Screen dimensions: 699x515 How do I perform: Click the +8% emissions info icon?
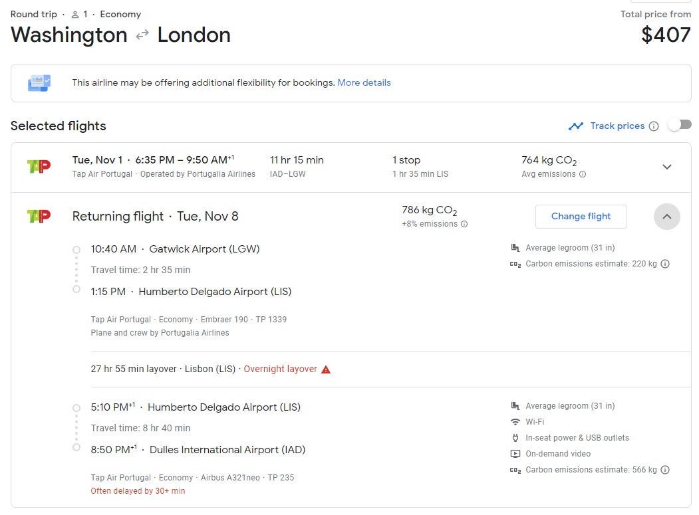click(464, 224)
